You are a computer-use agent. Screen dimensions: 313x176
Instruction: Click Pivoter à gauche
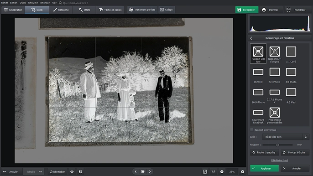[x=264, y=152]
